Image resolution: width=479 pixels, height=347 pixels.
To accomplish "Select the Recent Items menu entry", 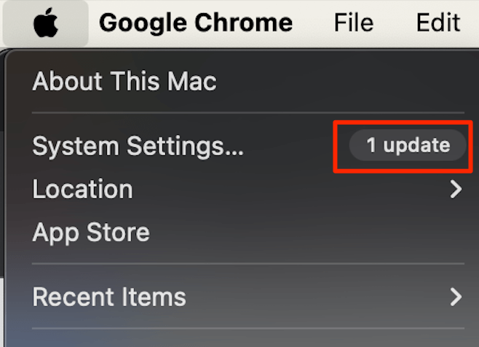I will [x=109, y=297].
